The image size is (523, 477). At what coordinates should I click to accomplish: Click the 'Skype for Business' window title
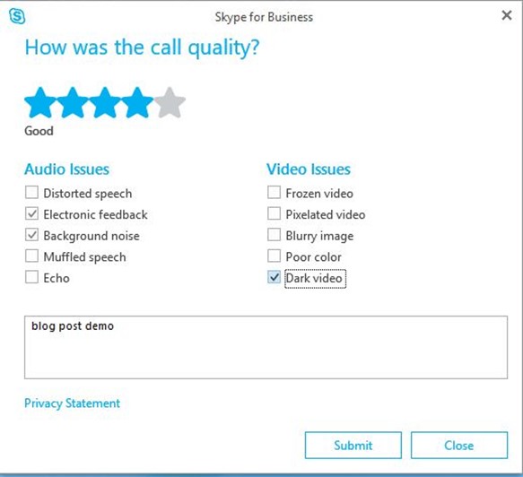[x=264, y=17]
